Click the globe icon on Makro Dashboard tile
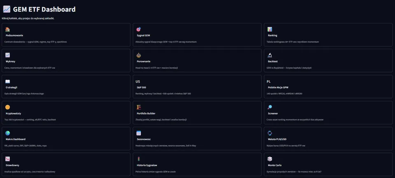This screenshot has height=178, width=395. 7,133
